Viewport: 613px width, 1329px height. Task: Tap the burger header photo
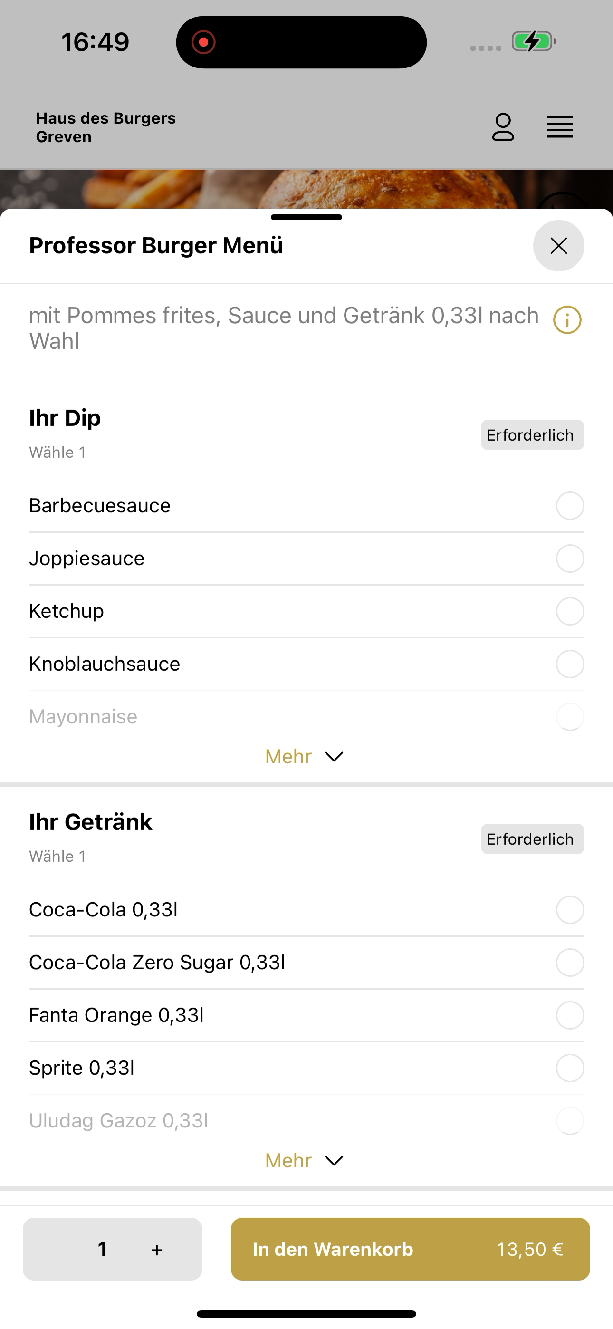[306, 189]
